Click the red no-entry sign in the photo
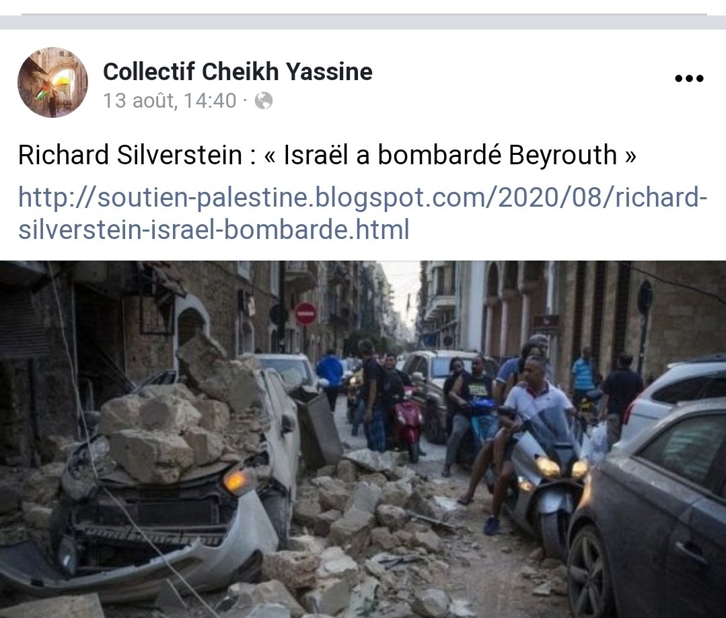The height and width of the screenshot is (618, 726). pyautogui.click(x=305, y=314)
